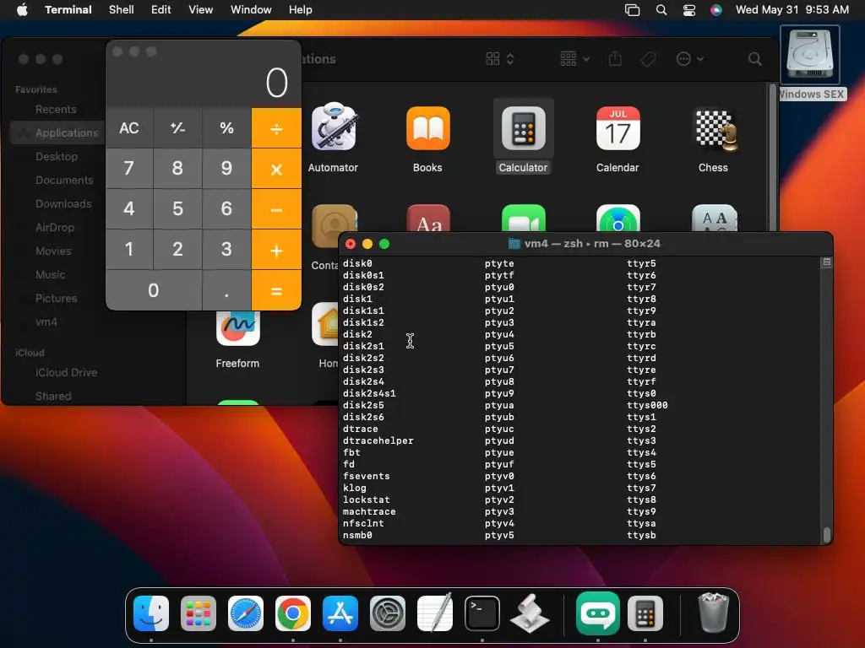Open the Automator app icon in Finder
The height and width of the screenshot is (648, 865).
click(x=334, y=127)
